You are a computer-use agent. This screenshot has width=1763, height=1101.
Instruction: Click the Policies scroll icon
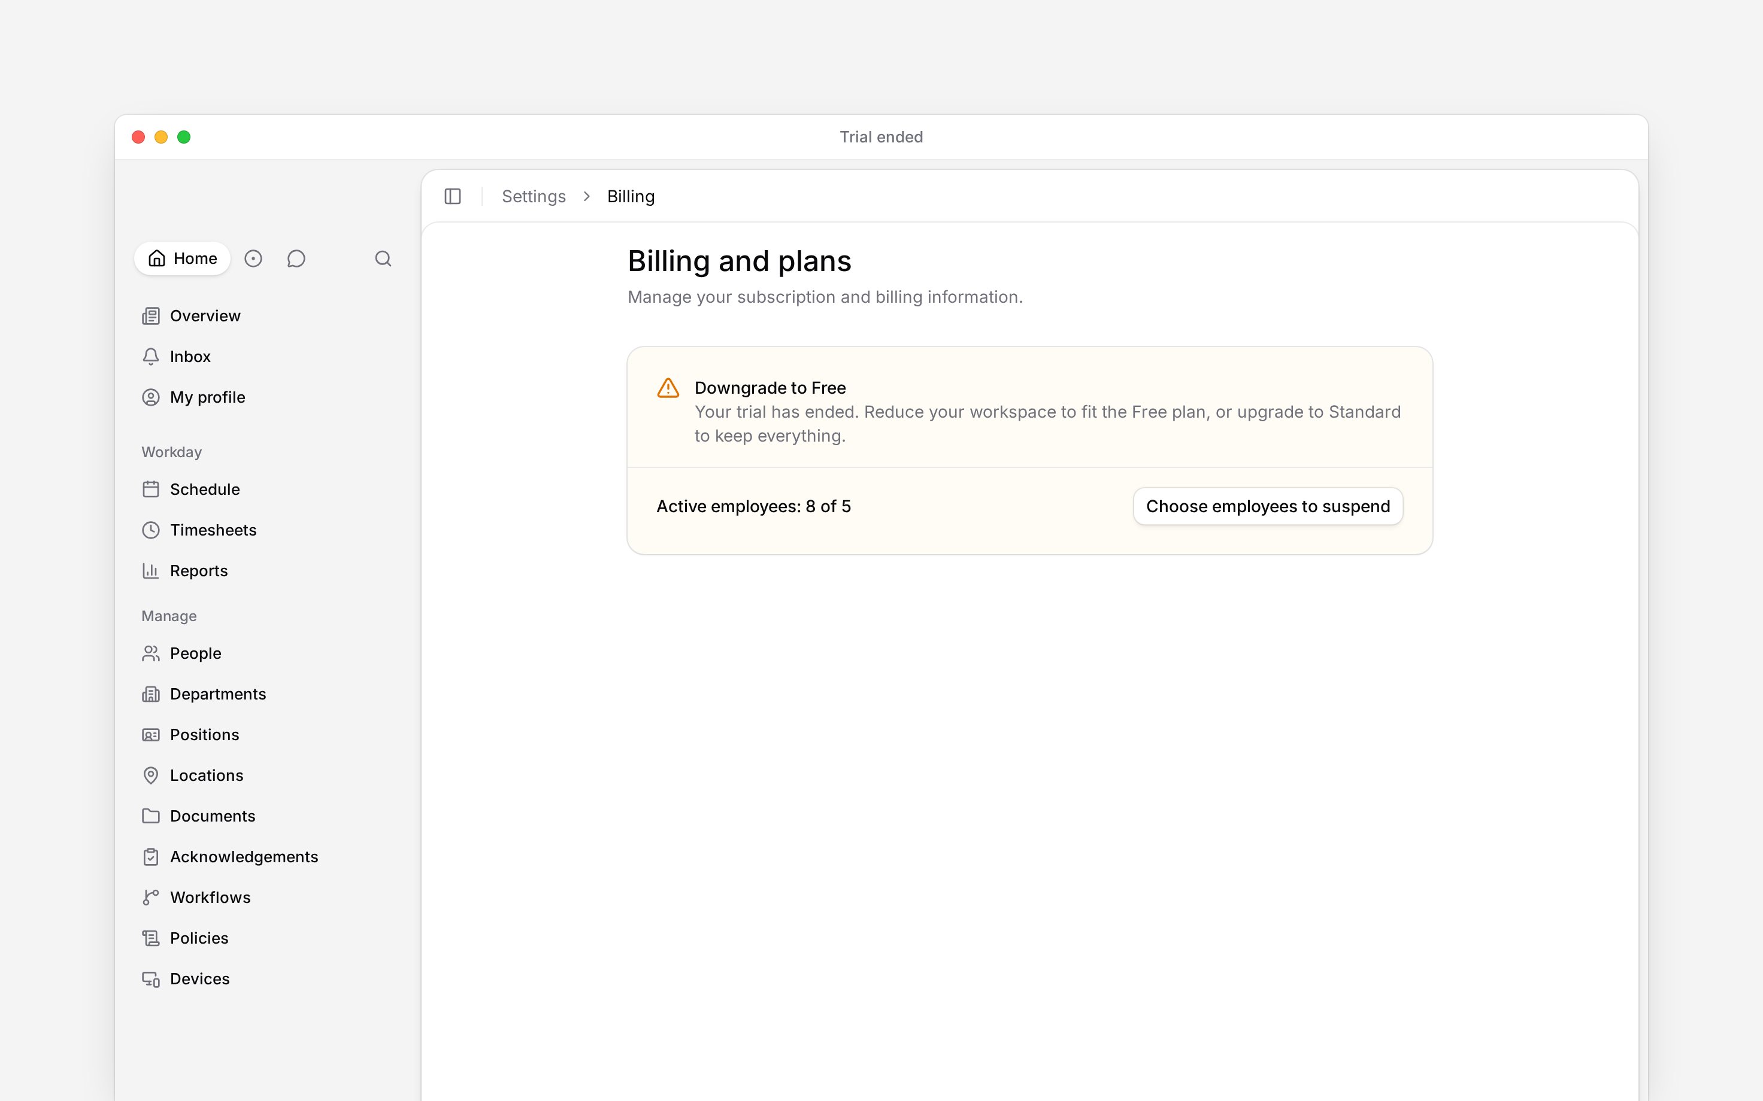tap(151, 939)
